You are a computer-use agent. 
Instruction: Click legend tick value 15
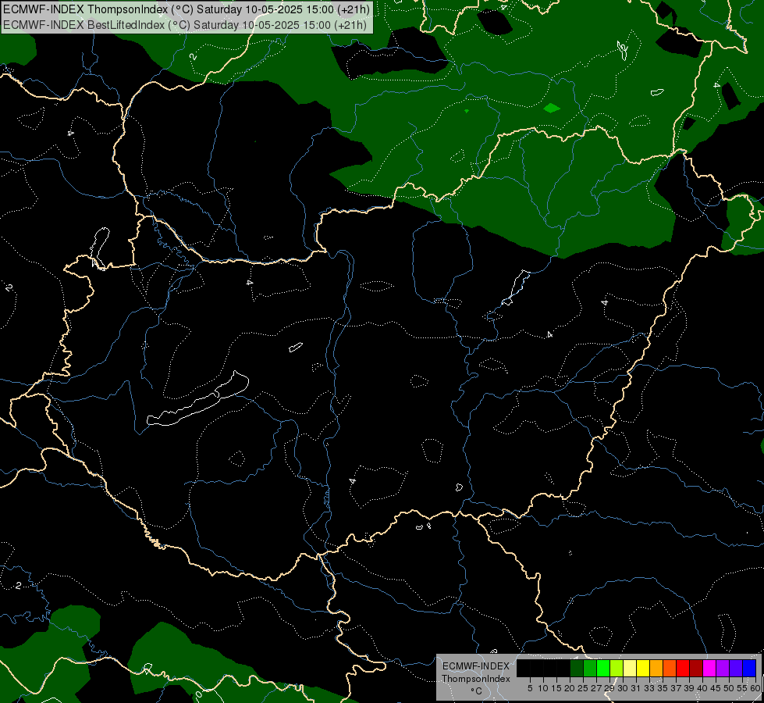click(x=557, y=688)
